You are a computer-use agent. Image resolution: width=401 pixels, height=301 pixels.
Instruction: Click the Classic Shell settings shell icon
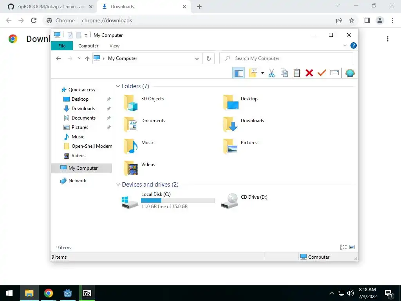(350, 73)
